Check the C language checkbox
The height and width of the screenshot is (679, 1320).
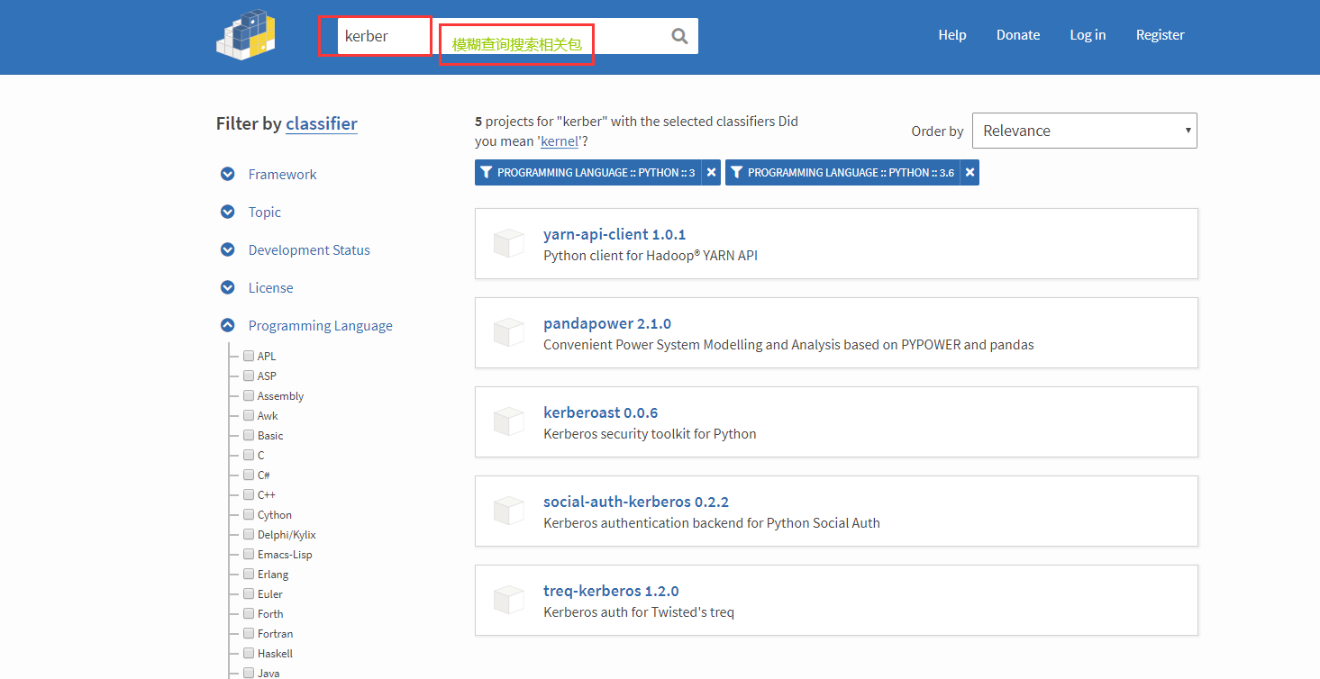pyautogui.click(x=249, y=455)
